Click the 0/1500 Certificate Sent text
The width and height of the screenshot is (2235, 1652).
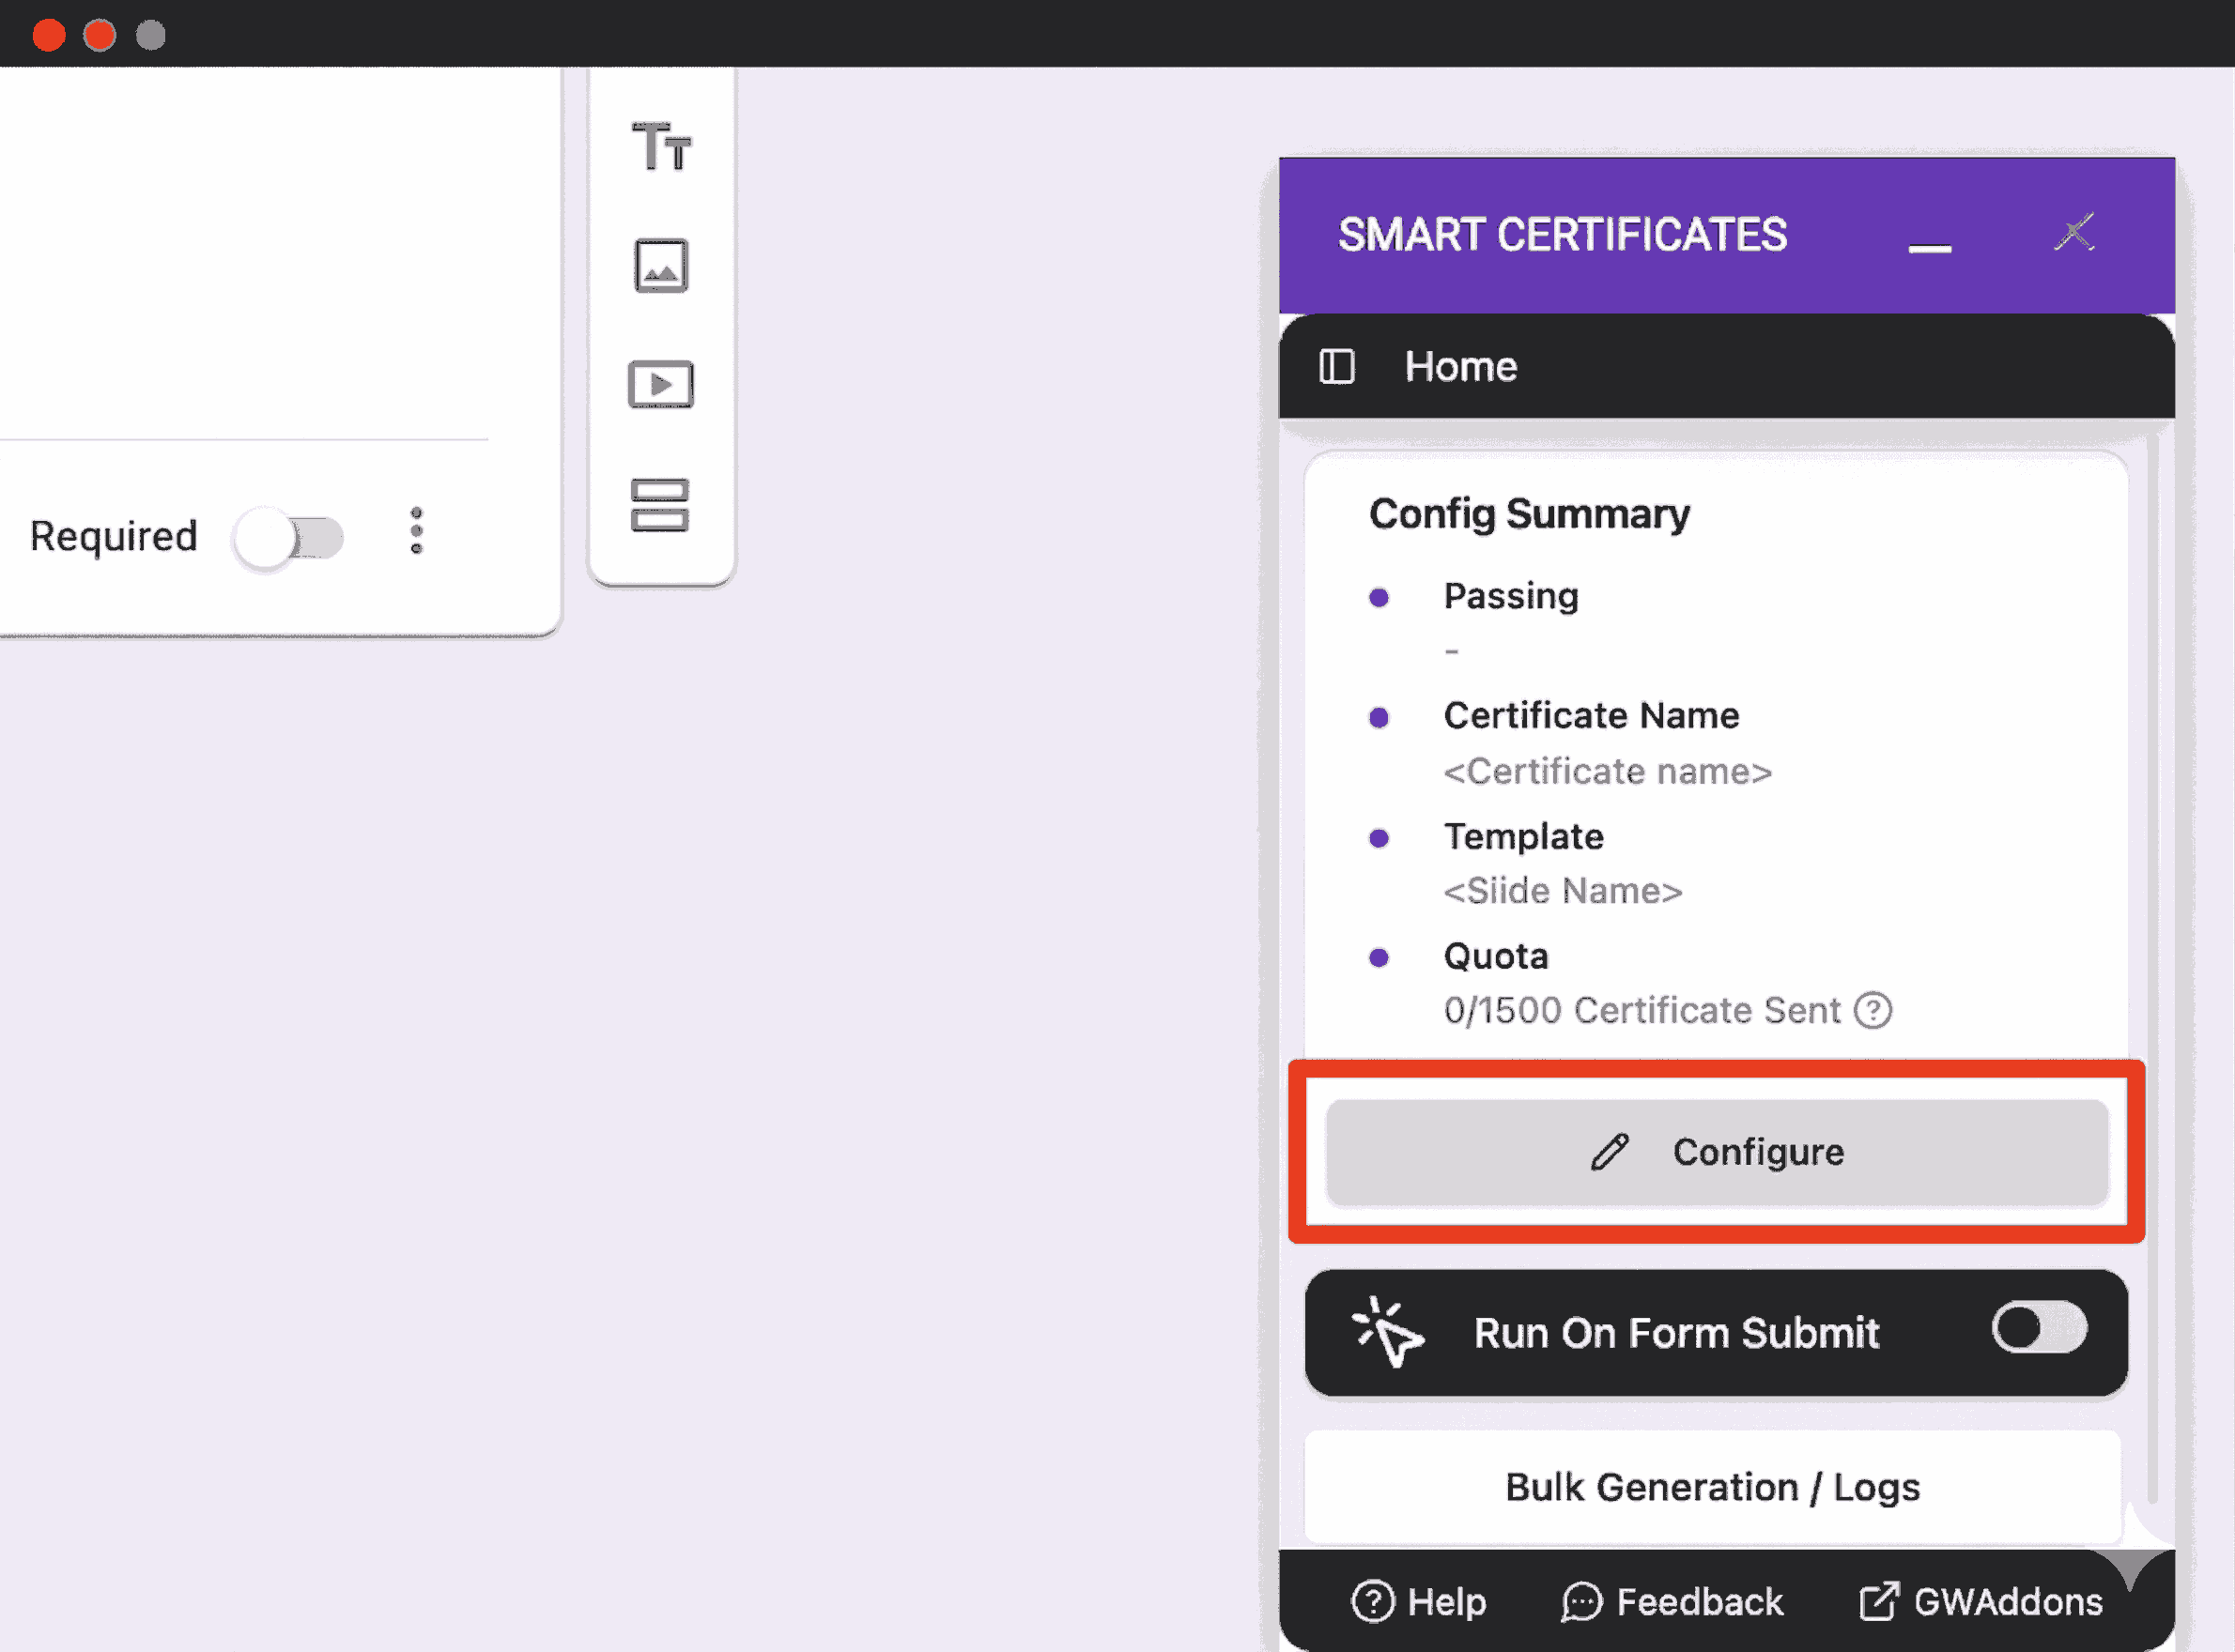pos(1642,1011)
